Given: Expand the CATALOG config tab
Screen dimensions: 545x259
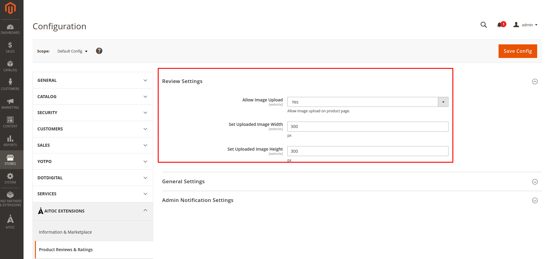Looking at the screenshot, I should click(93, 97).
